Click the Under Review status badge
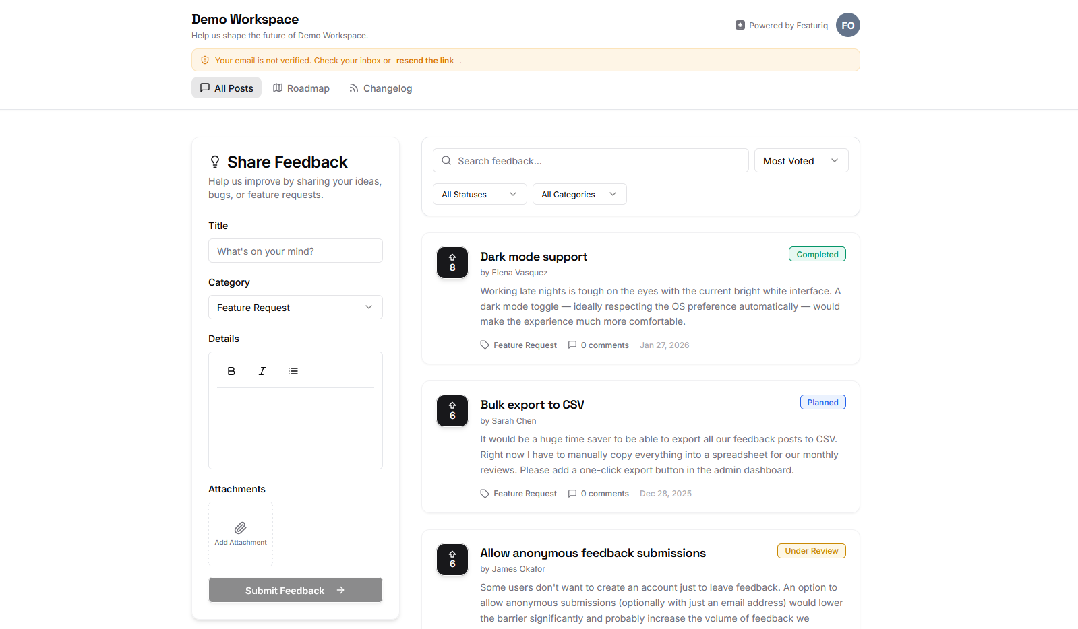 [x=811, y=551]
